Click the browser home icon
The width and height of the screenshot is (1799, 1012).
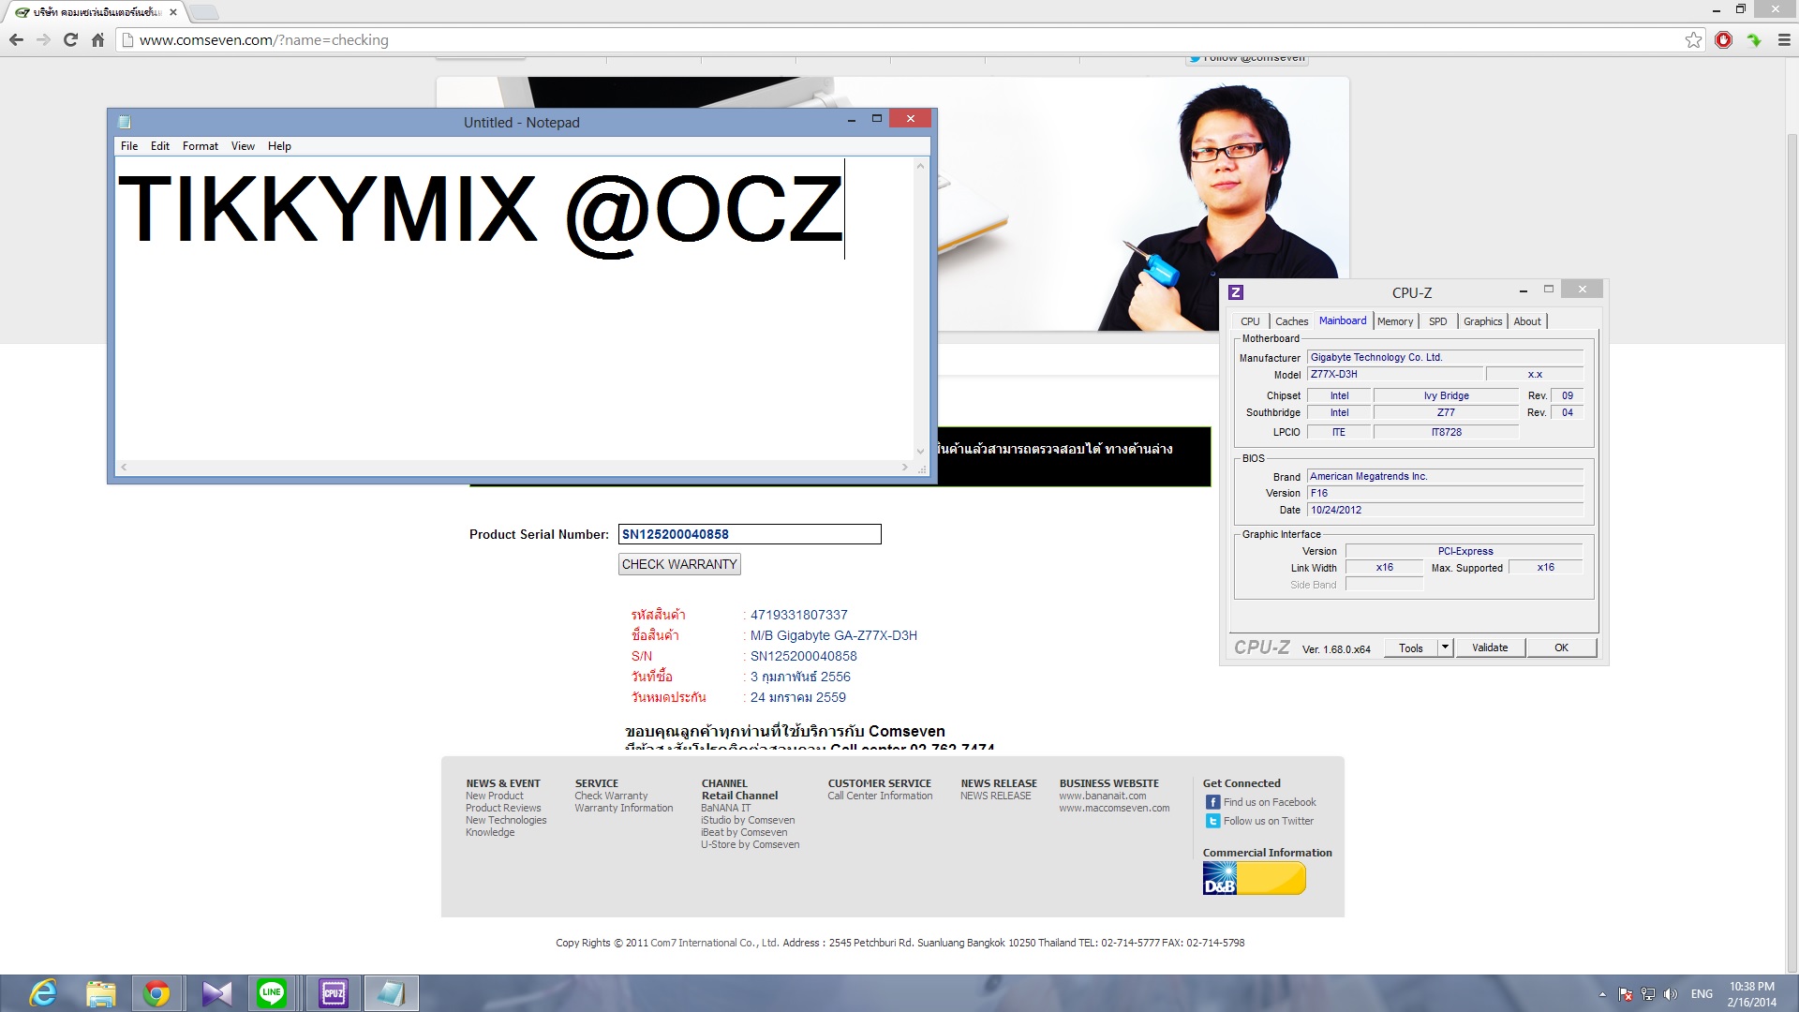[x=97, y=40]
